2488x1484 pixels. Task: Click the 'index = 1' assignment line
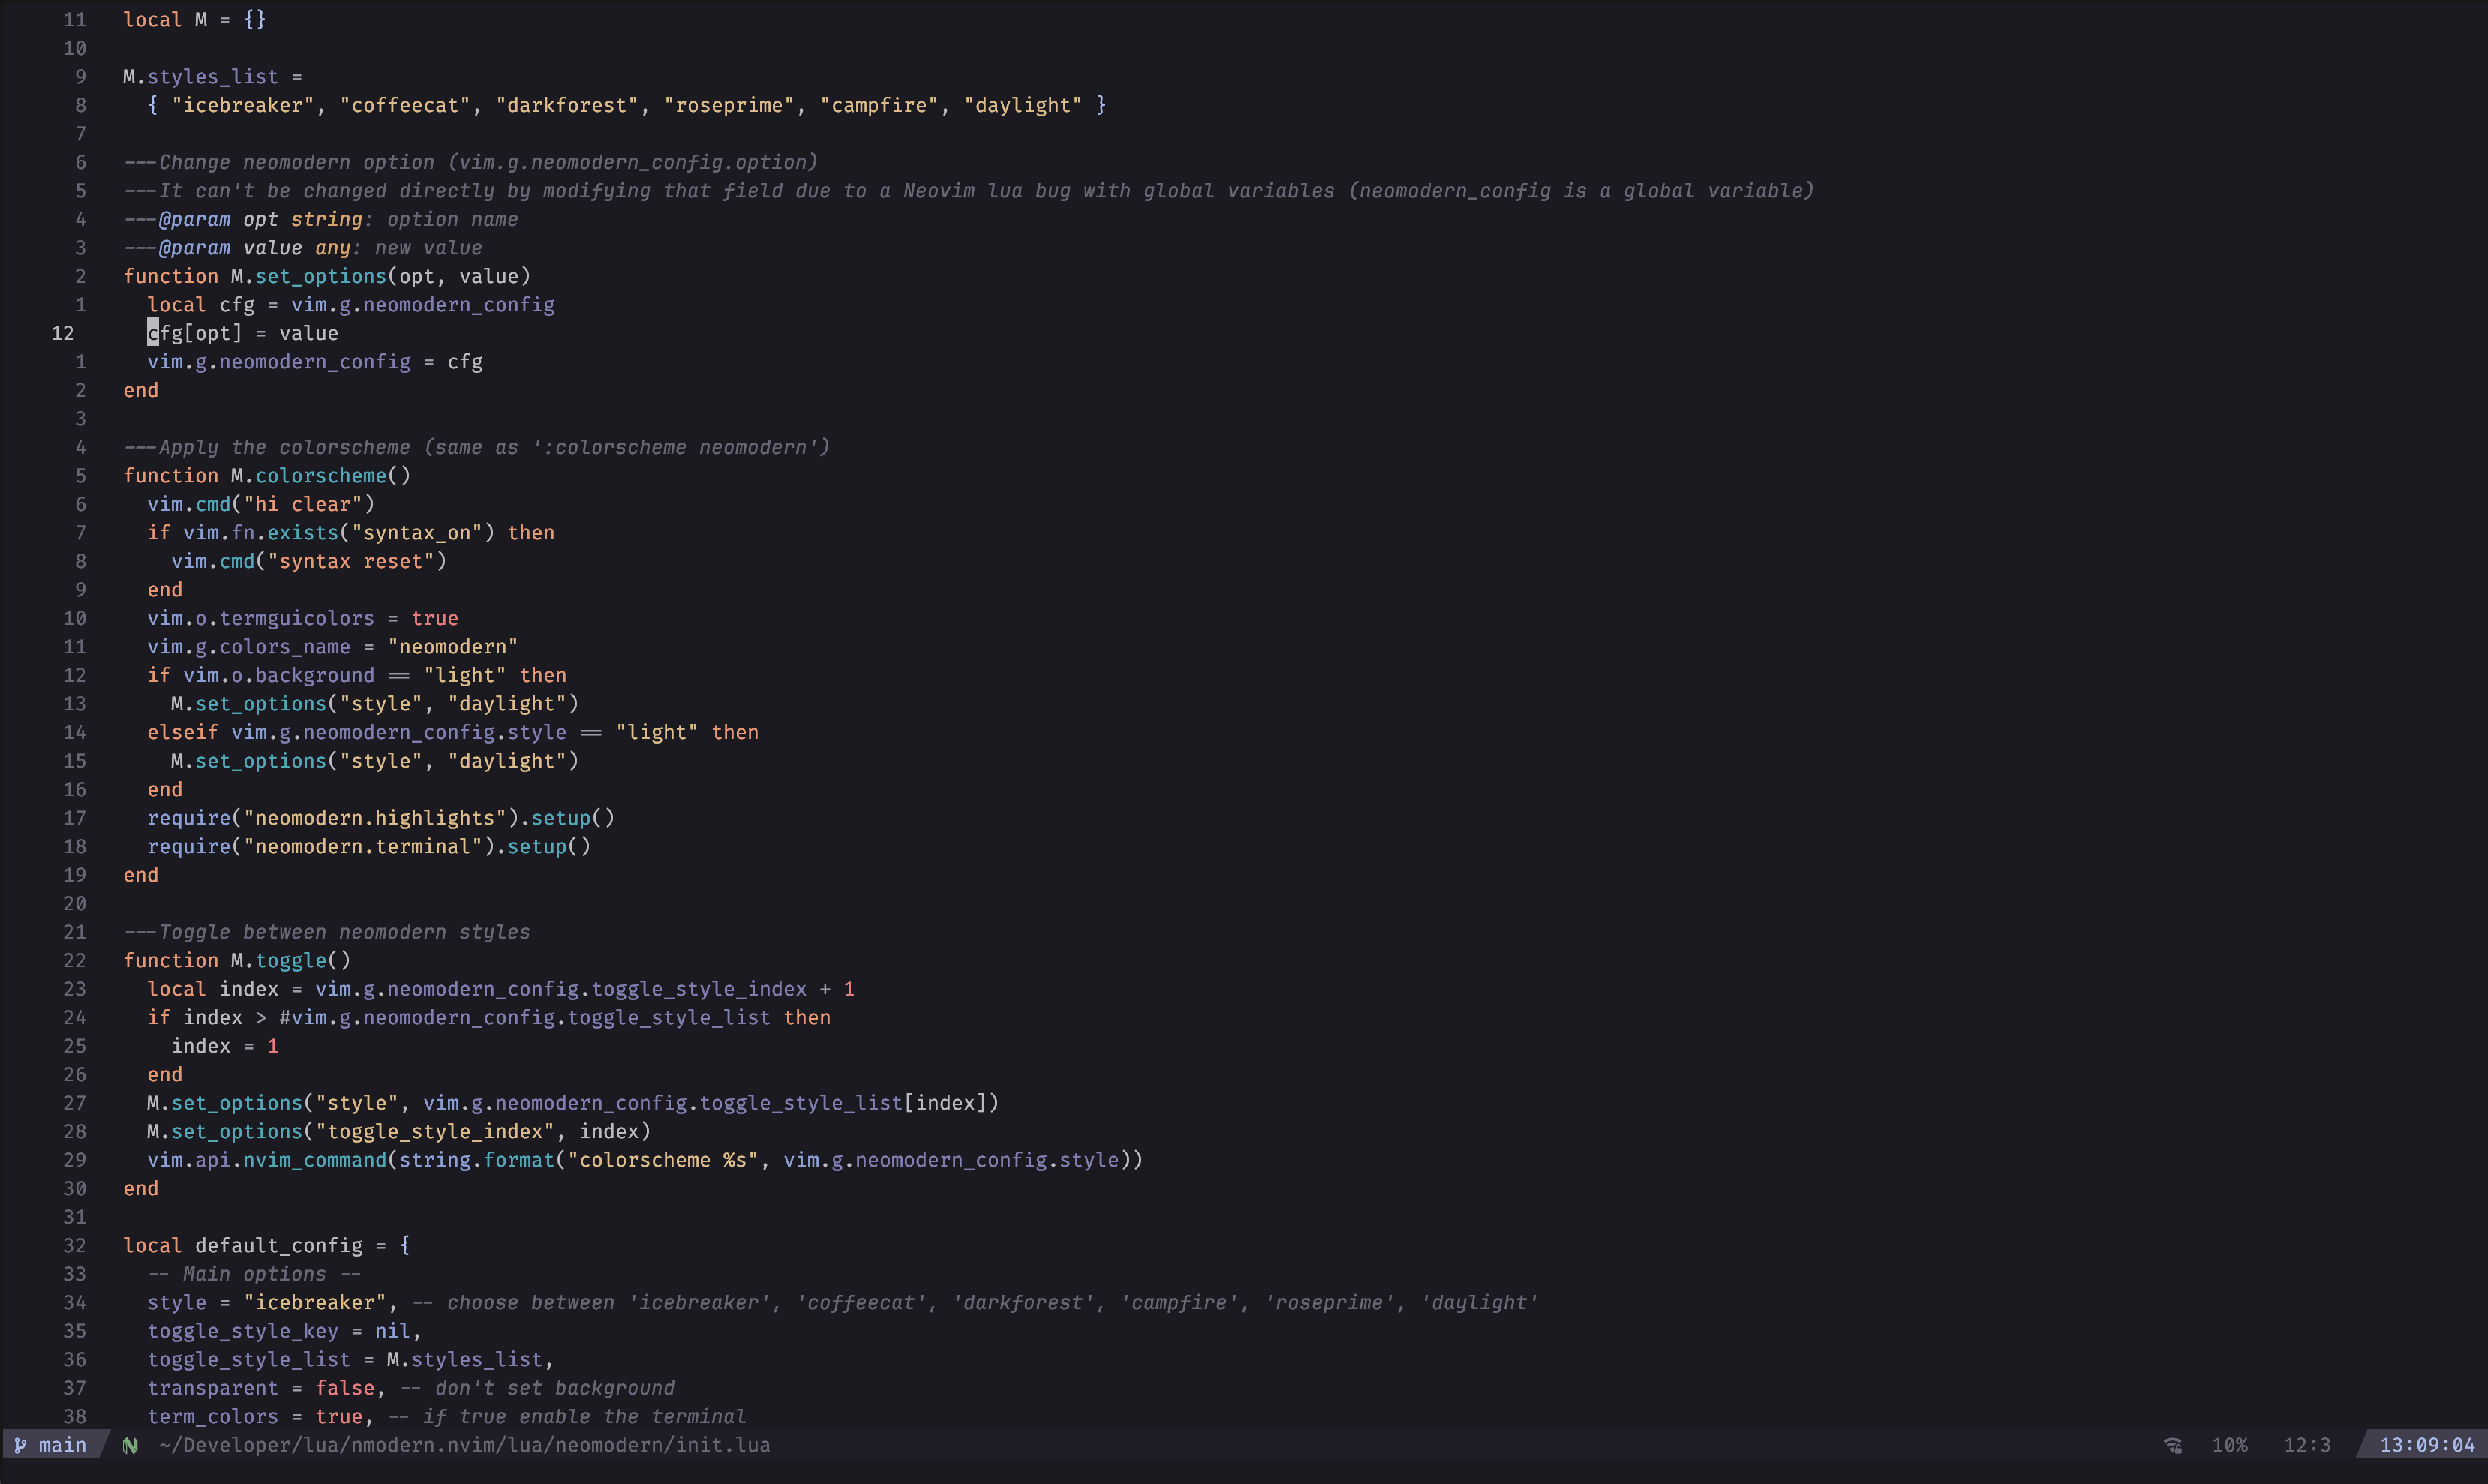225,1045
